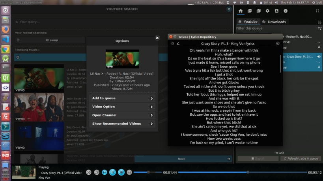Screen dimensions: 323x181
Task: Click the elapsed time 00:01:44
Action: tap(170, 173)
